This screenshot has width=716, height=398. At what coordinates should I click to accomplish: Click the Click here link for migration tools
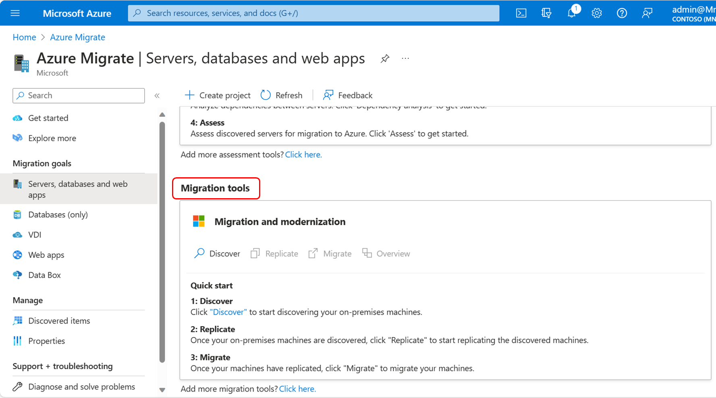click(x=297, y=388)
